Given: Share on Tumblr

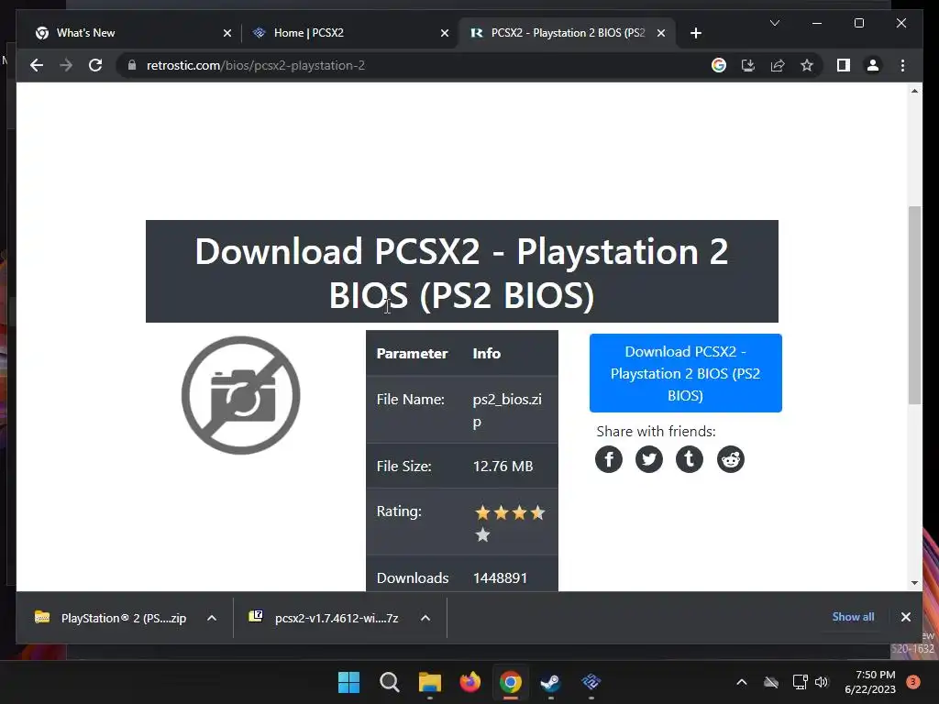Looking at the screenshot, I should click(x=690, y=459).
